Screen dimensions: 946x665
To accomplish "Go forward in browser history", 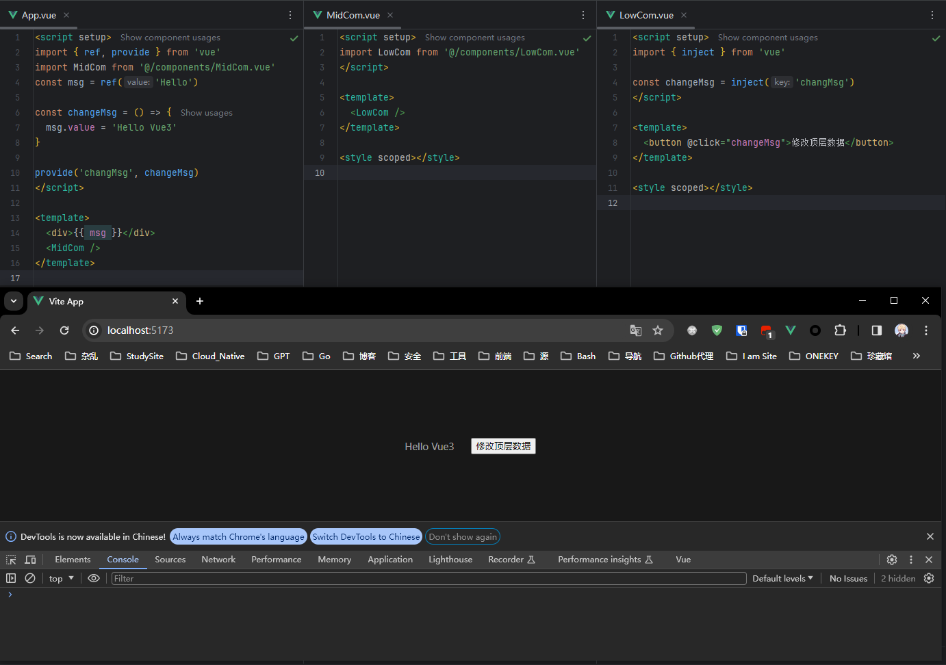I will click(40, 330).
